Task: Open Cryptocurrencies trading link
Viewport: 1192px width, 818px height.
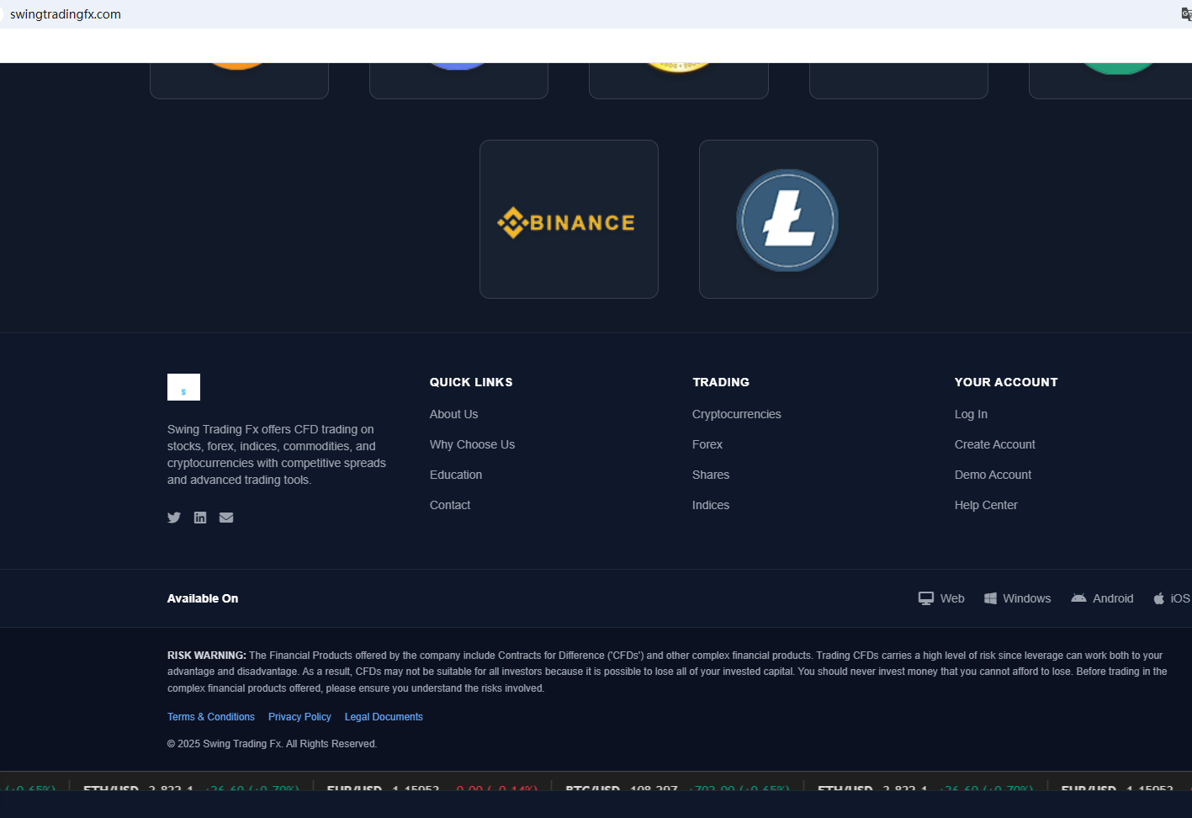Action: [736, 414]
